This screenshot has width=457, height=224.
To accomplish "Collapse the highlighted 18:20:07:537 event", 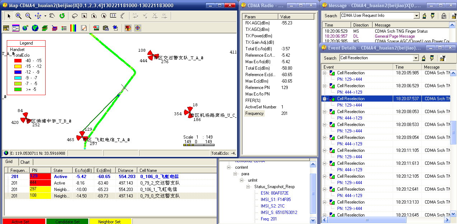I will click(x=325, y=99).
